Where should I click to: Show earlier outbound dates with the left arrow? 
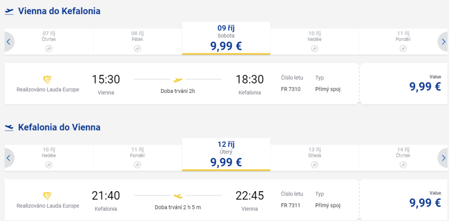tap(8, 42)
